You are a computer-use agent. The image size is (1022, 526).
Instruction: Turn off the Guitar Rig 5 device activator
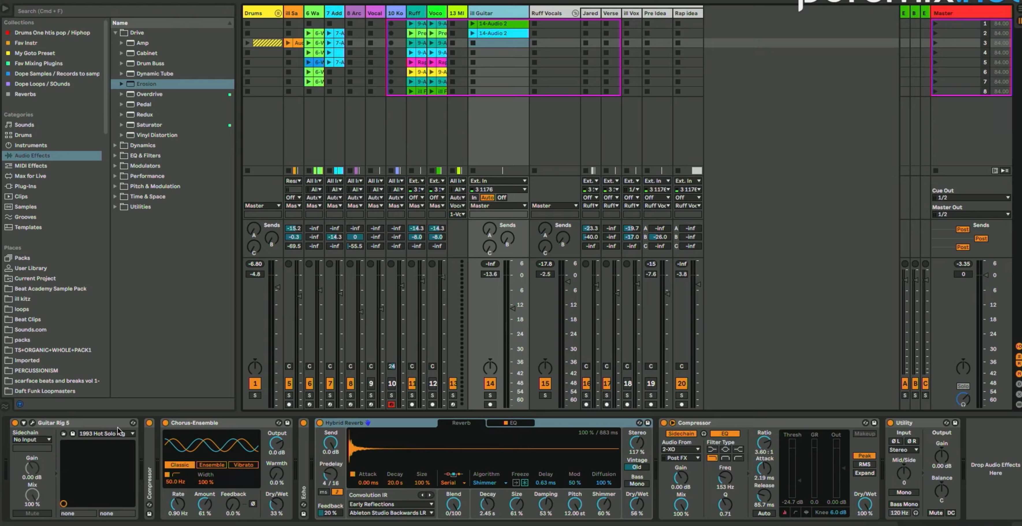click(x=15, y=422)
